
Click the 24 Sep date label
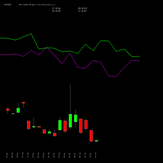(x=49, y=155)
